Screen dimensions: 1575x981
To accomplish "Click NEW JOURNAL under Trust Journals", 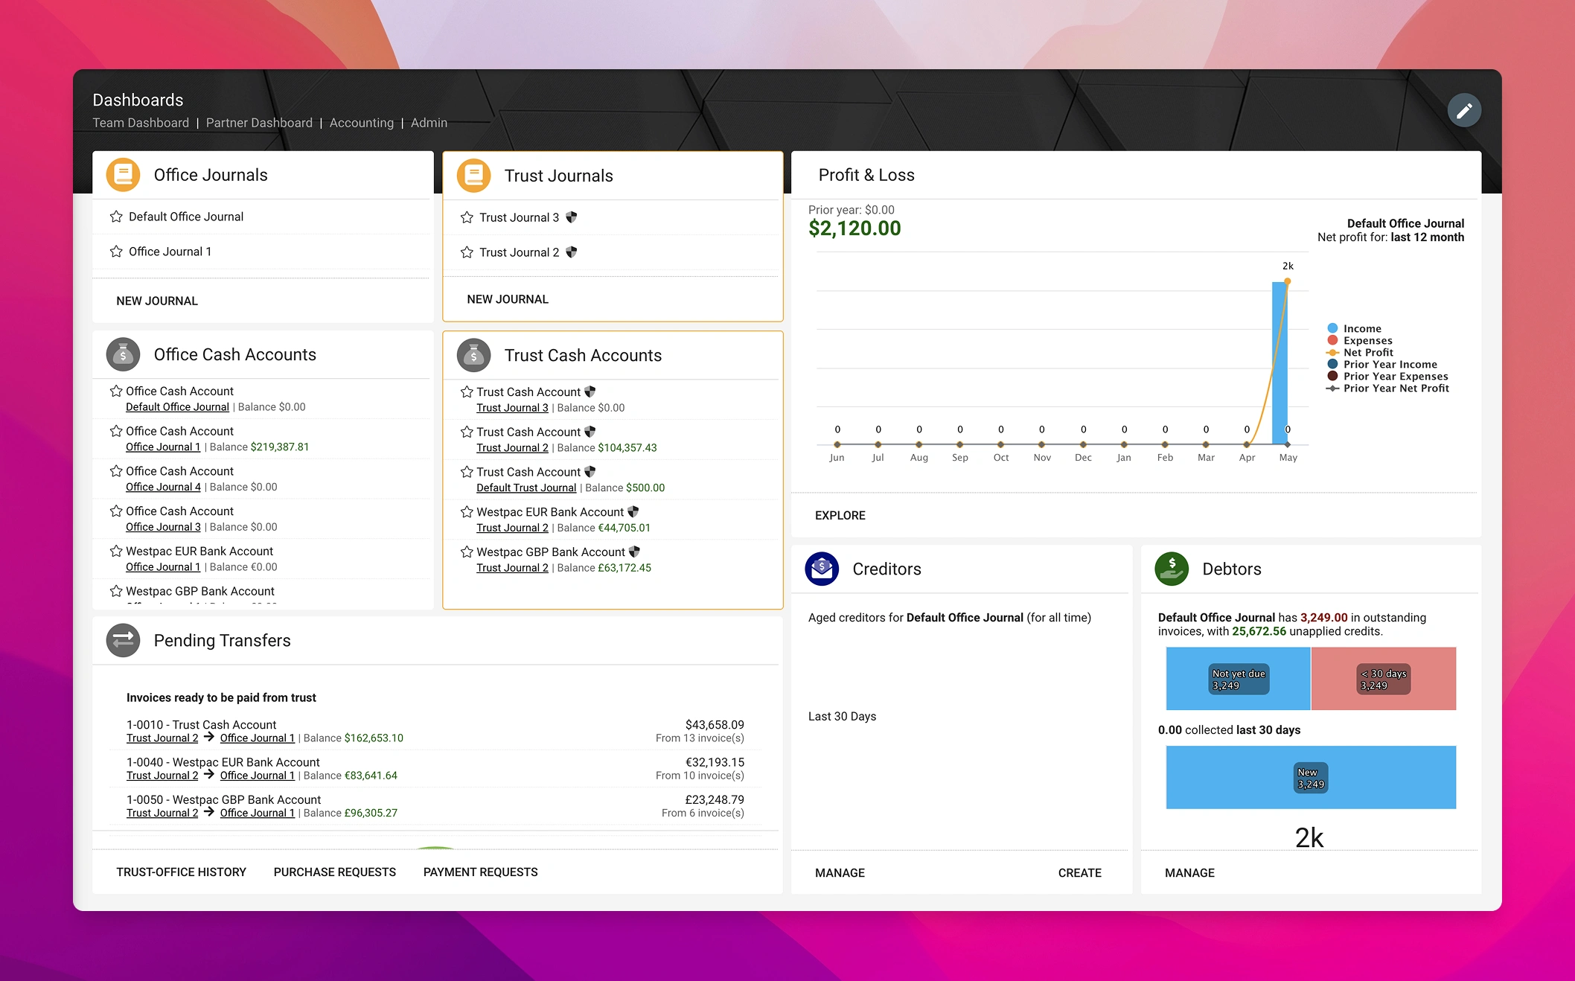I will click(507, 299).
